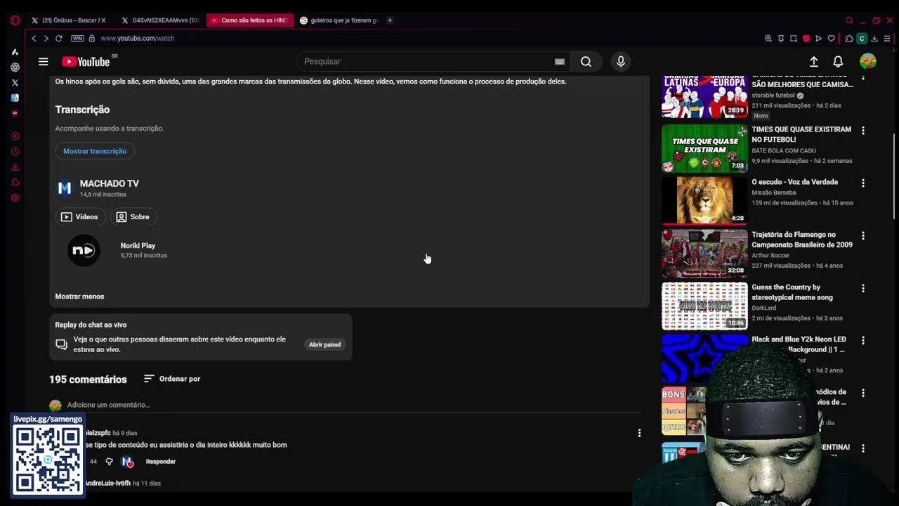899x506 pixels.
Task: Open options menu for the first comment
Action: point(639,434)
